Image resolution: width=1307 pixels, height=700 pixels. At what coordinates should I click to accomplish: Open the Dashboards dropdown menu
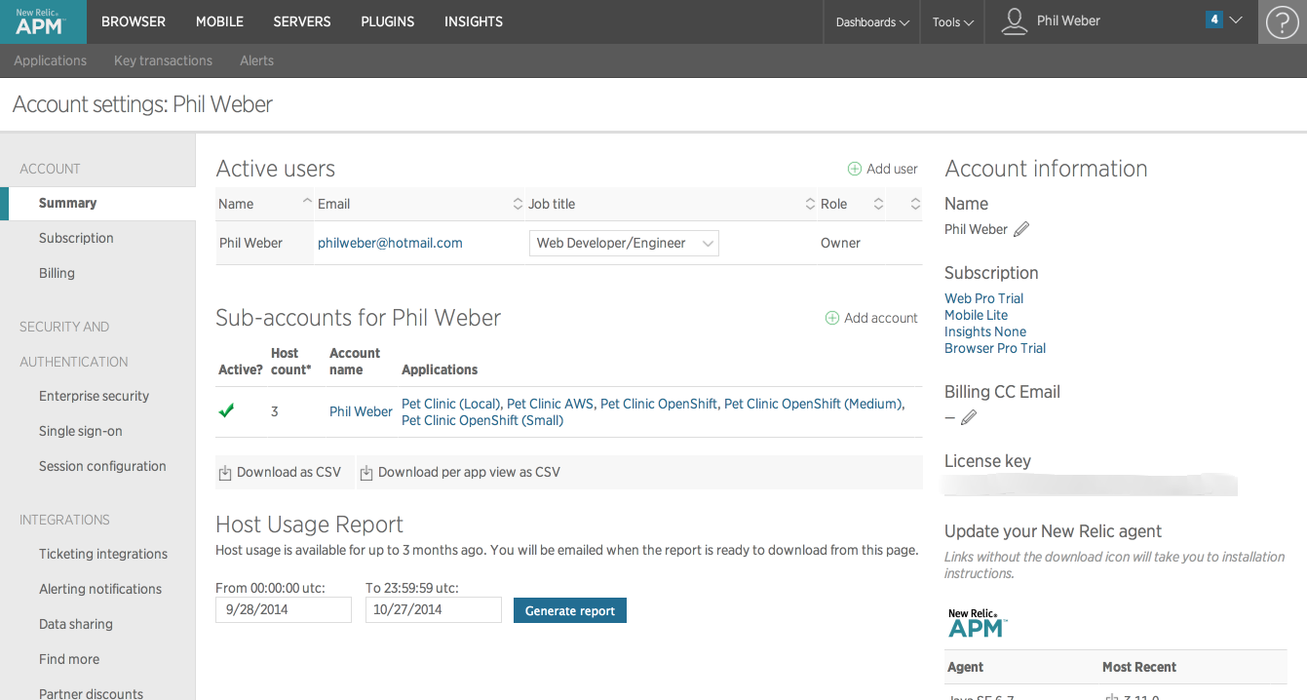[x=872, y=21]
